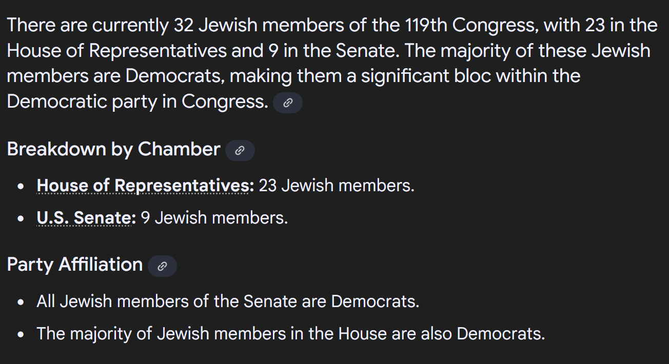Click bullet dot before "All Jewish members" line
This screenshot has width=669, height=364.
(x=21, y=302)
